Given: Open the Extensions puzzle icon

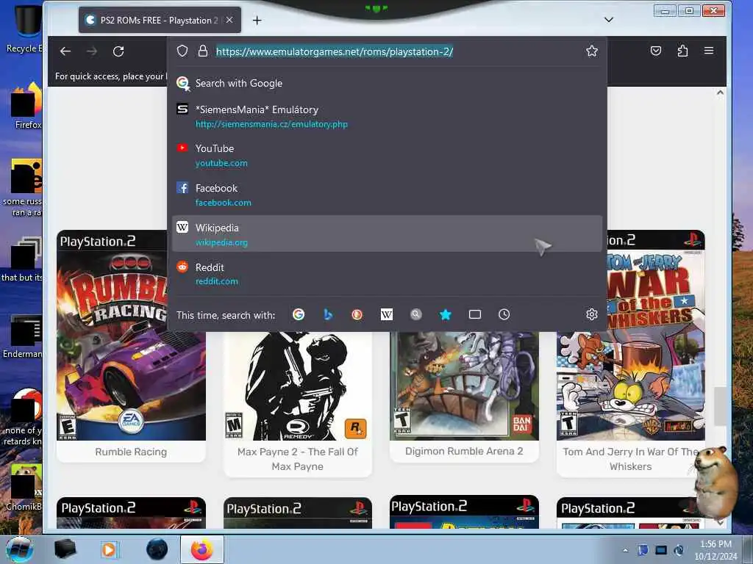Looking at the screenshot, I should click(682, 51).
